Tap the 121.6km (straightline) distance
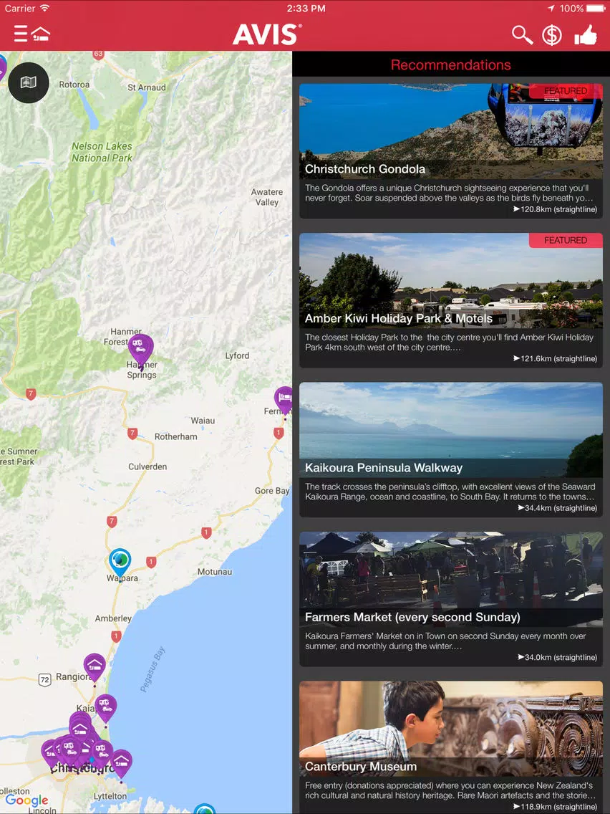 [555, 359]
